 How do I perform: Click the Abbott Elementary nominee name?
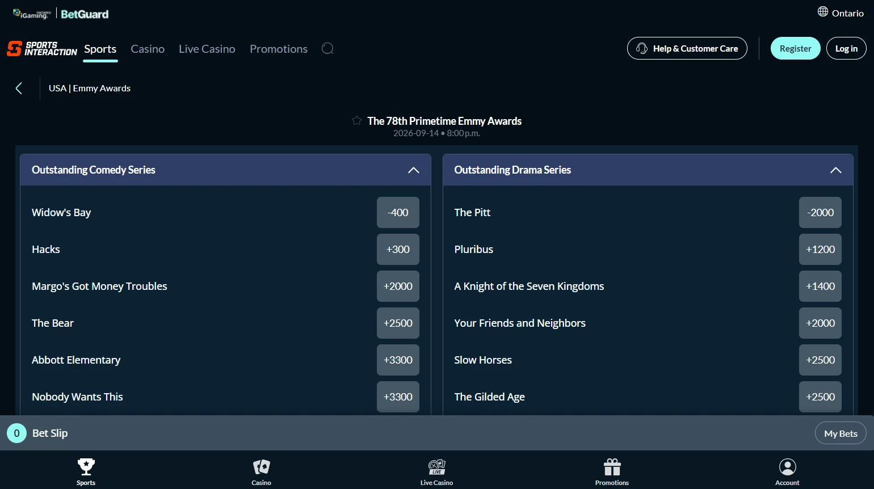(x=76, y=360)
